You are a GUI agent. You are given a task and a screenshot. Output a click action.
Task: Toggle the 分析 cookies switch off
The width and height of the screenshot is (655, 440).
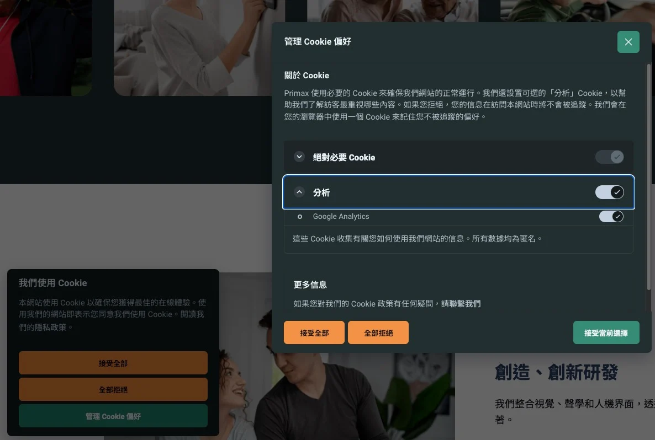pos(609,192)
